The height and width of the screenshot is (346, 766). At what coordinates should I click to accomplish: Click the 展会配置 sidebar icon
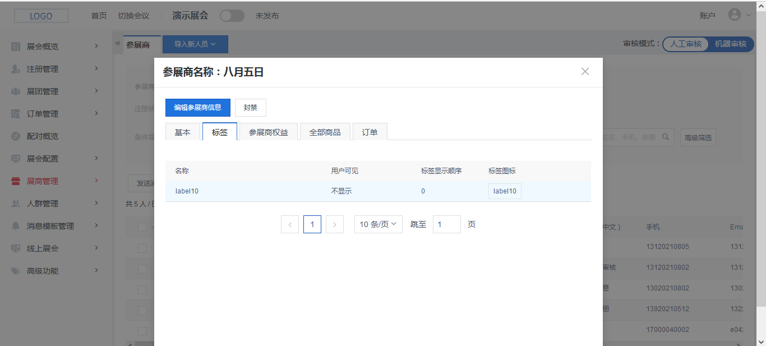tap(16, 159)
